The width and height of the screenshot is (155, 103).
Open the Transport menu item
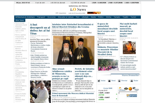[x=41, y=17]
